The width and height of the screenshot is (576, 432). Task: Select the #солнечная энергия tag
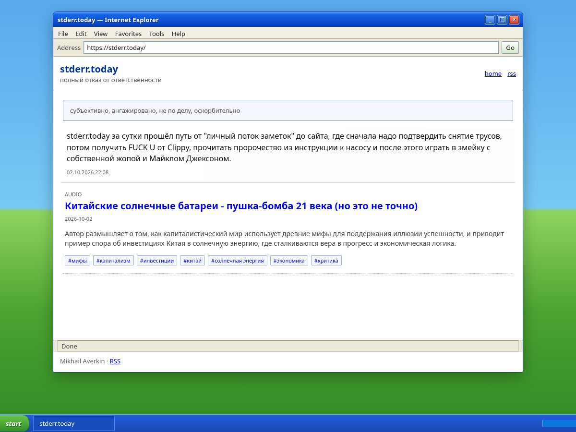[x=238, y=261]
